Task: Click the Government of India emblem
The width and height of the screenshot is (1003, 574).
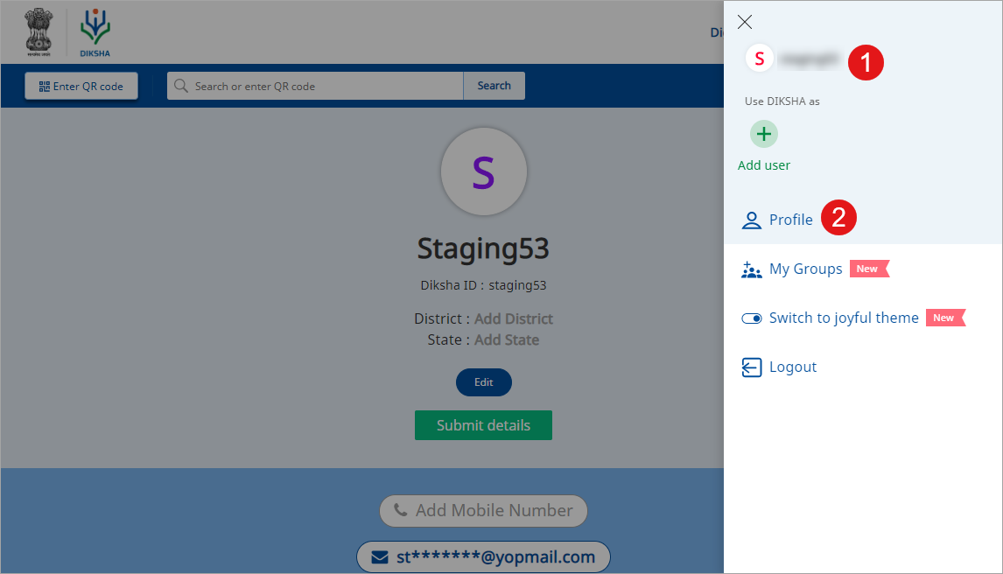Action: [x=39, y=32]
